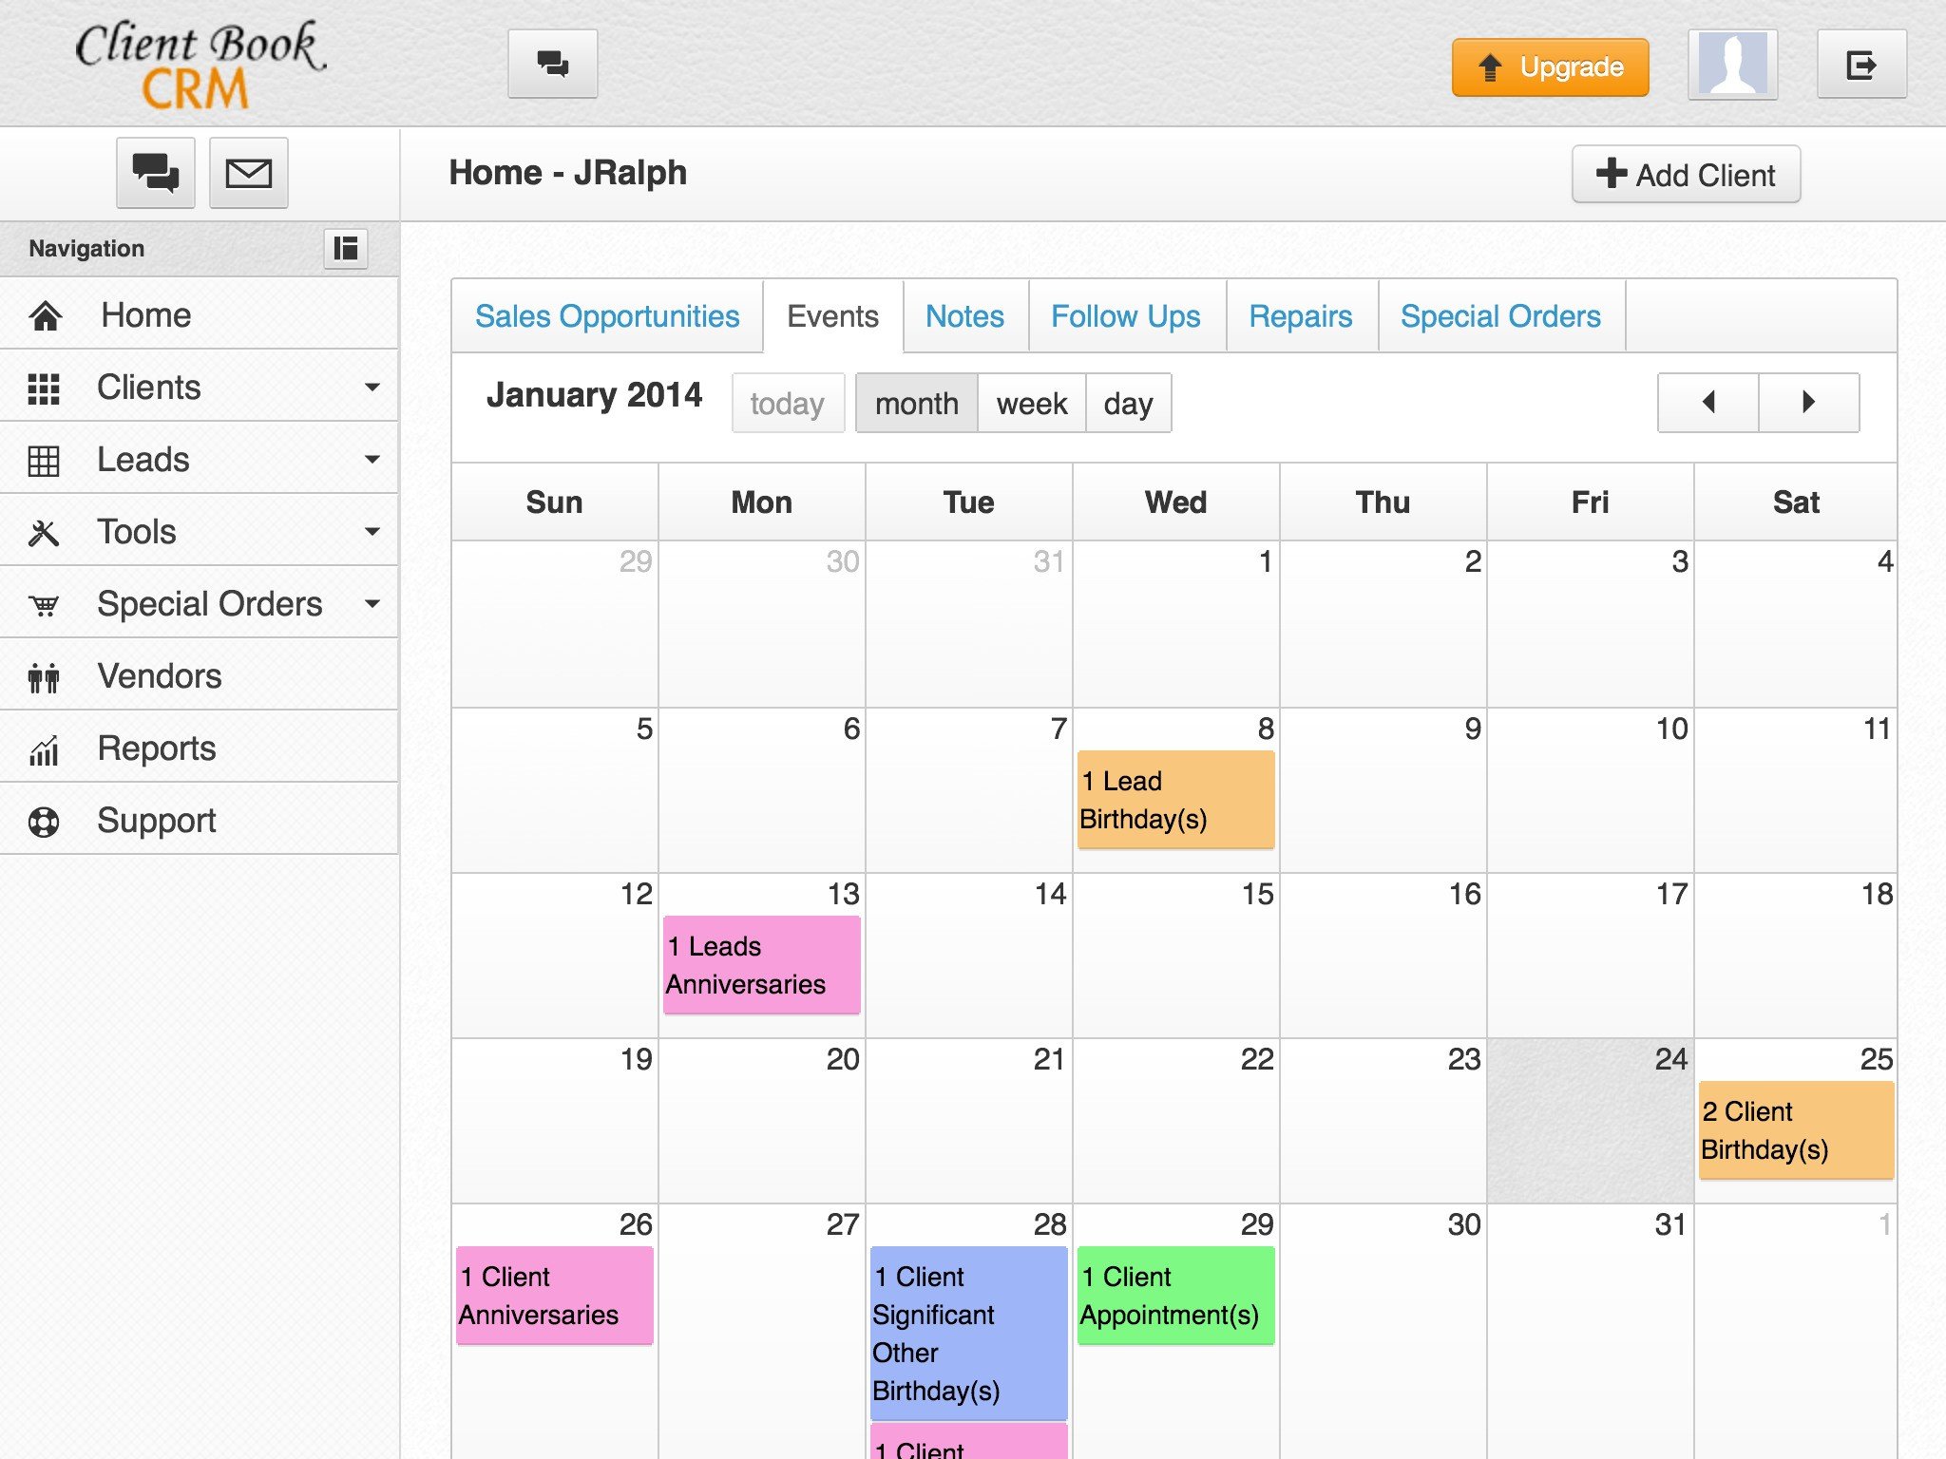
Task: Open the 1 Client Appointment(s) event
Action: 1176,1296
